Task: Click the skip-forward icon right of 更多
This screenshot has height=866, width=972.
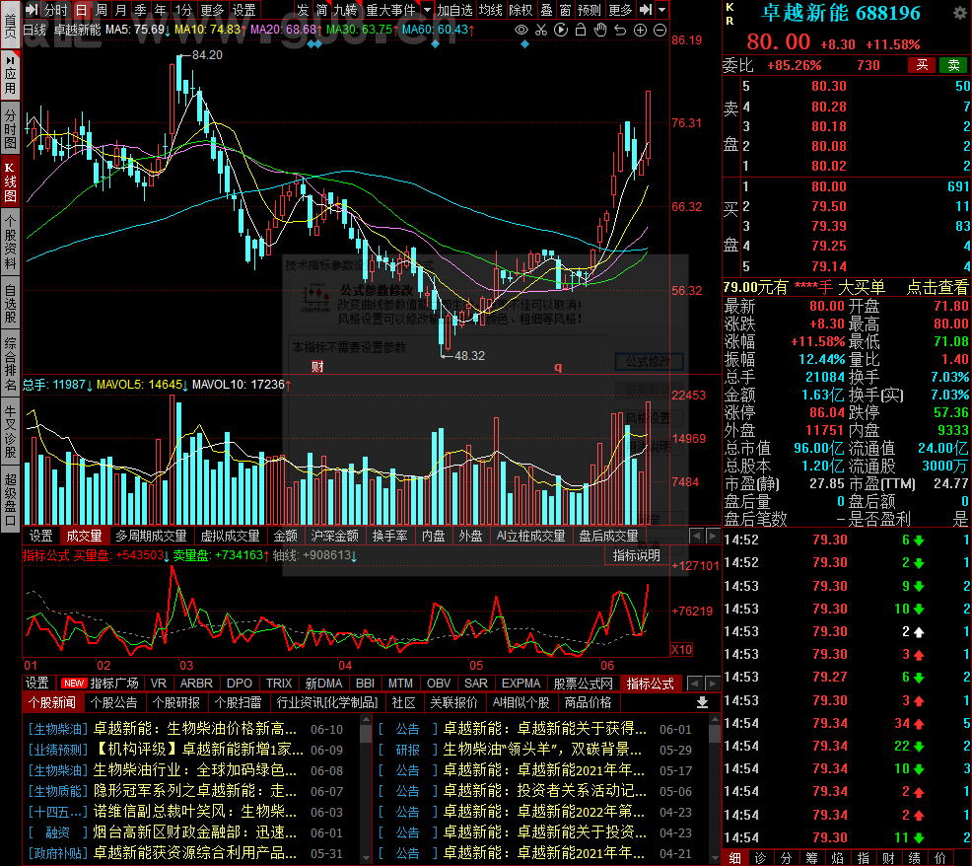Action: pos(646,9)
